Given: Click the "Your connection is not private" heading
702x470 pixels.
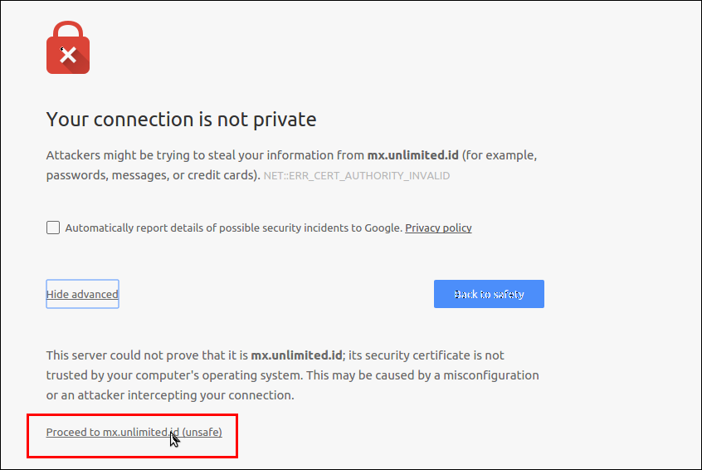Looking at the screenshot, I should (182, 120).
